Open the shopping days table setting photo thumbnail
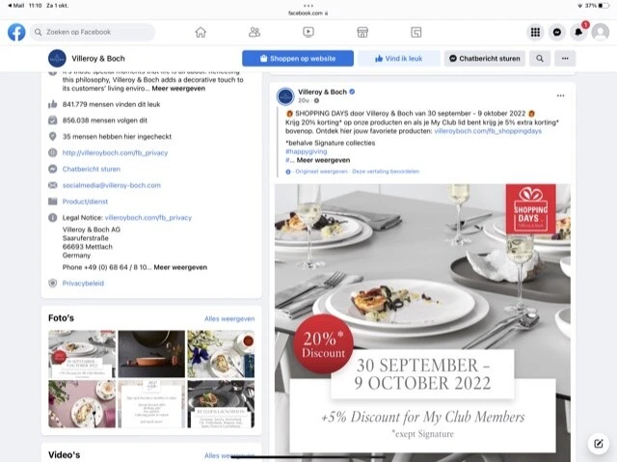 coord(82,353)
